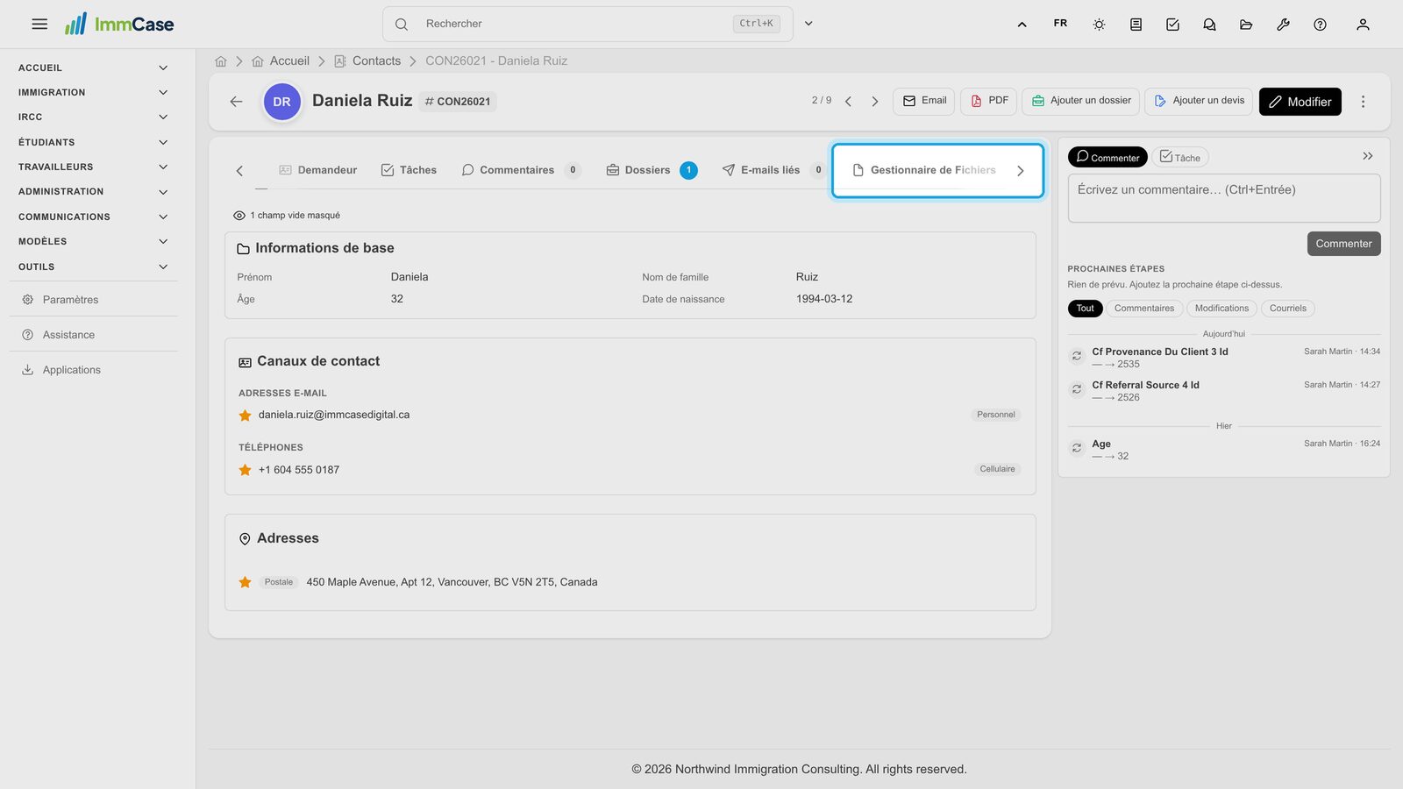This screenshot has height=789, width=1403.
Task: Click the comment text field
Action: (x=1224, y=198)
